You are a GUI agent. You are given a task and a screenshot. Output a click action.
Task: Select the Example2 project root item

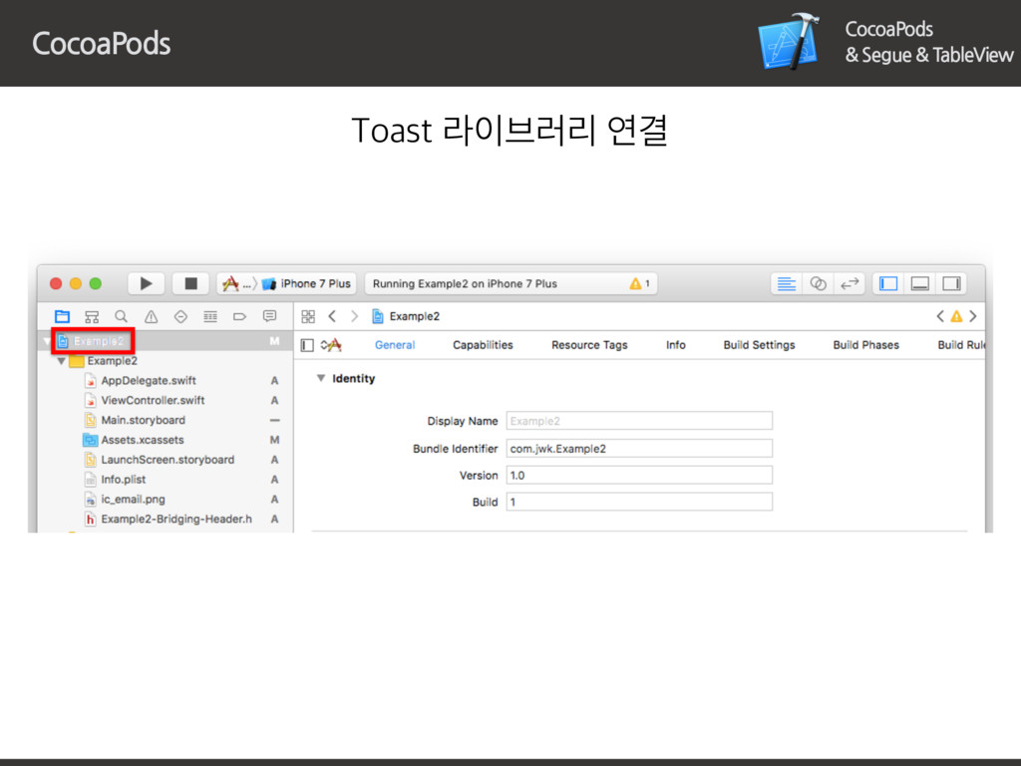coord(98,341)
